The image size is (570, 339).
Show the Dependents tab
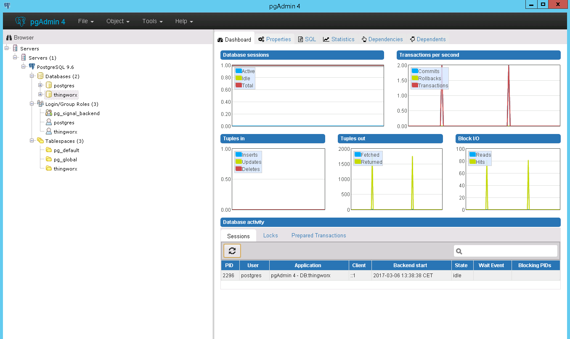[x=428, y=39]
